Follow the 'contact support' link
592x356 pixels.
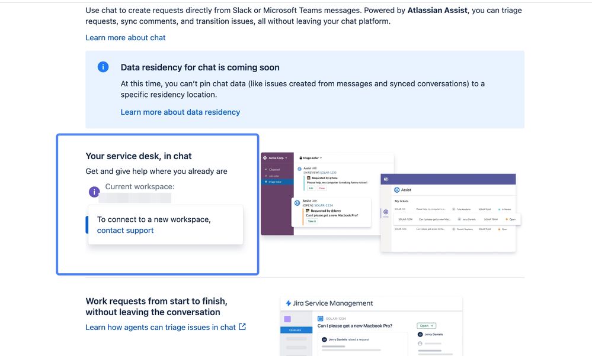pos(126,231)
